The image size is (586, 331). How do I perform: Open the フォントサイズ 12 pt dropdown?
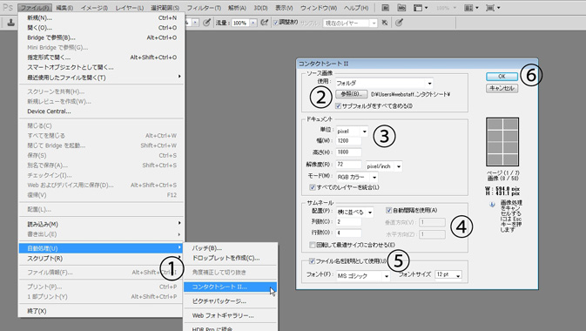[x=448, y=275]
